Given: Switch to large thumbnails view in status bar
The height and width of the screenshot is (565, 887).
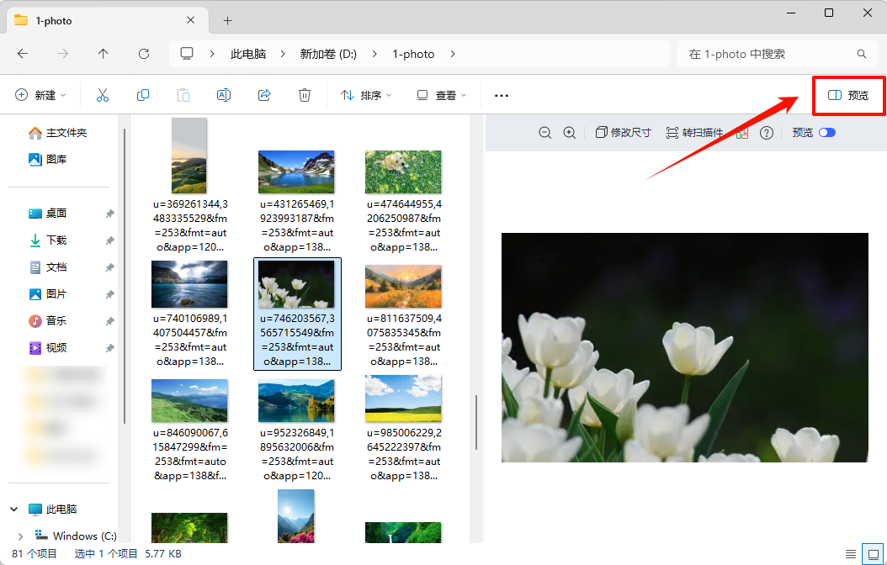Looking at the screenshot, I should coord(873,554).
